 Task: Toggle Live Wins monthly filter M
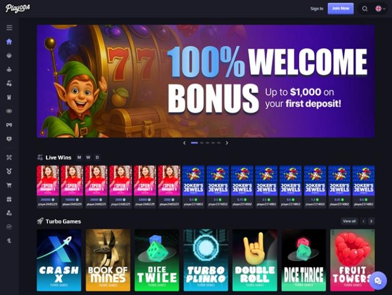(x=80, y=158)
